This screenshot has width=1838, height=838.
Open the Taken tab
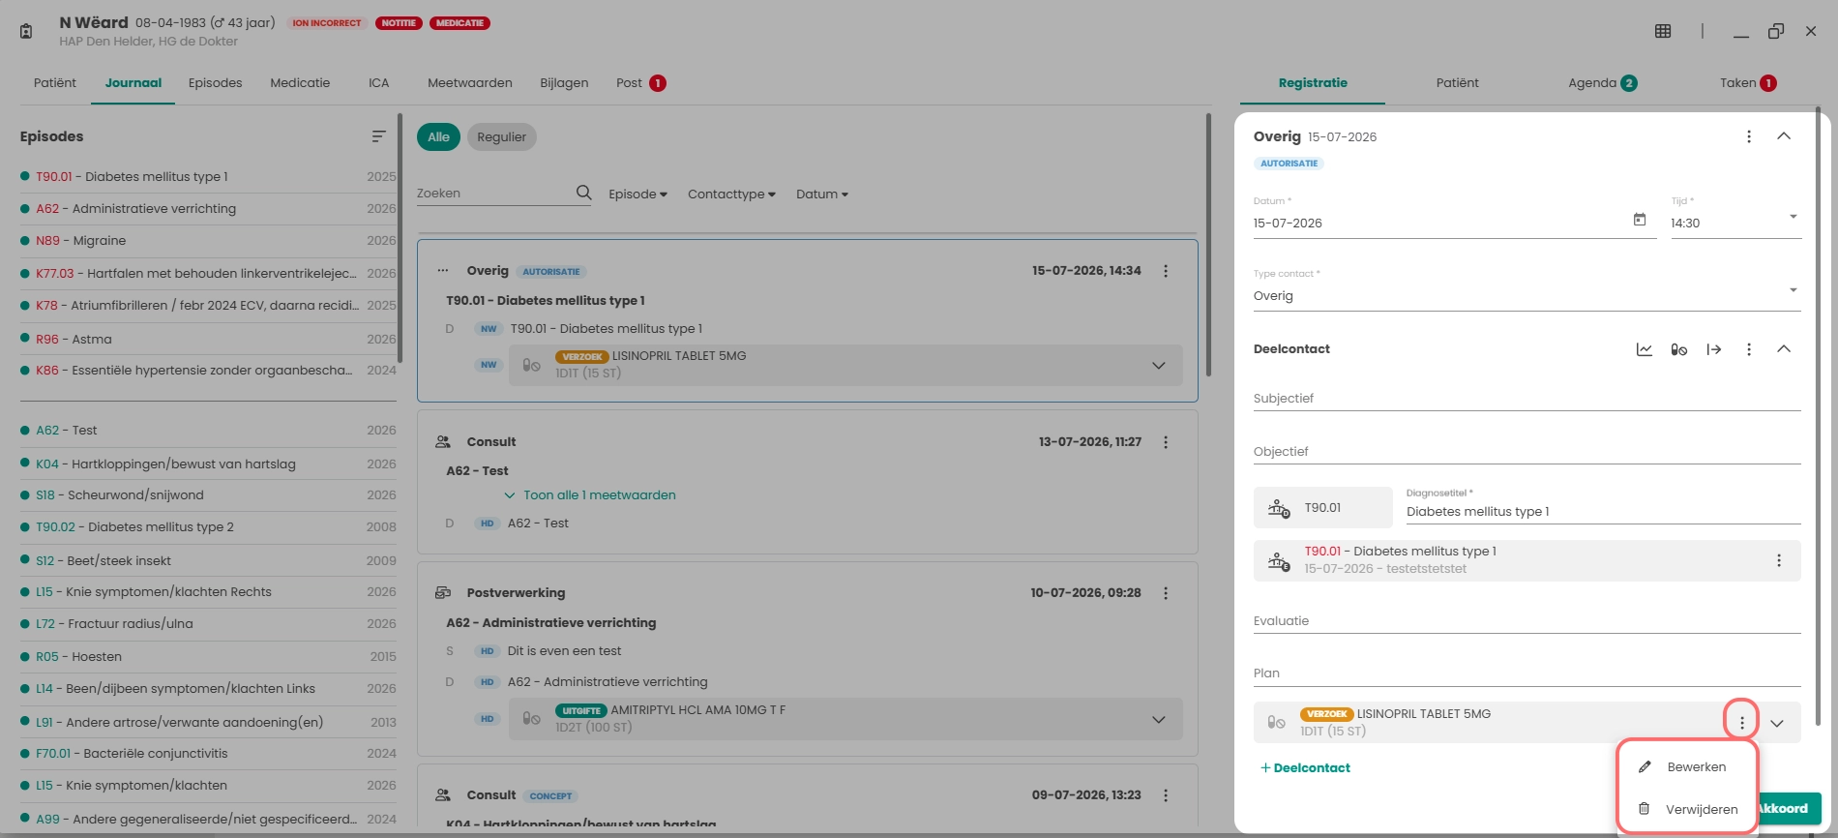(x=1748, y=83)
